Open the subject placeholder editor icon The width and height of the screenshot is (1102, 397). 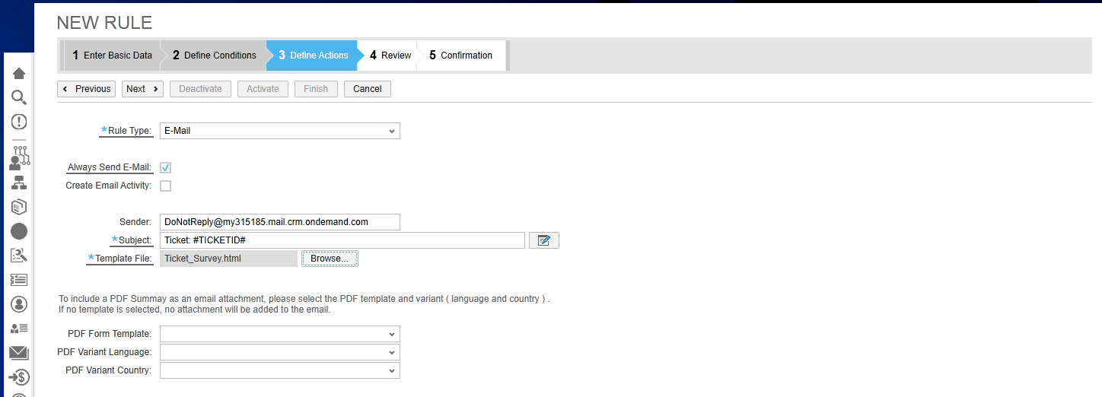coord(544,240)
